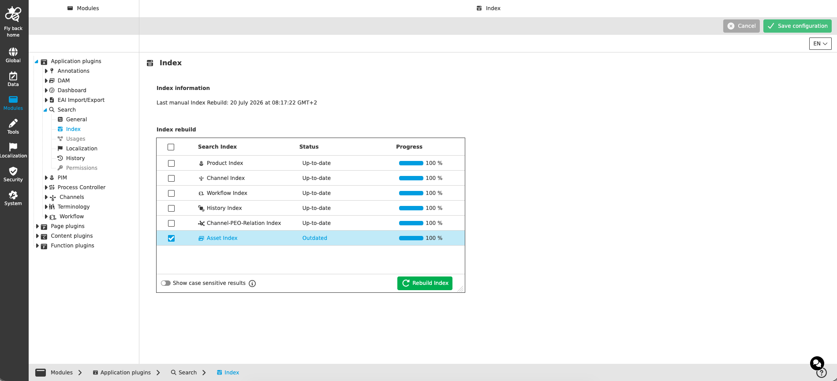Check the History Index checkbox
Image resolution: width=837 pixels, height=381 pixels.
(x=171, y=208)
